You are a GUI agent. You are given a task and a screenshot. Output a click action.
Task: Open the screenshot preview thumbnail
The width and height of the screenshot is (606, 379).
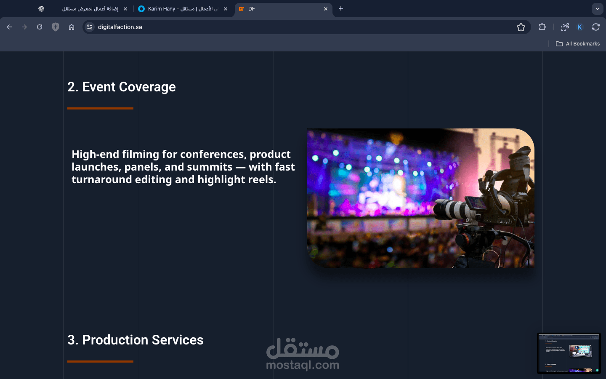click(569, 353)
